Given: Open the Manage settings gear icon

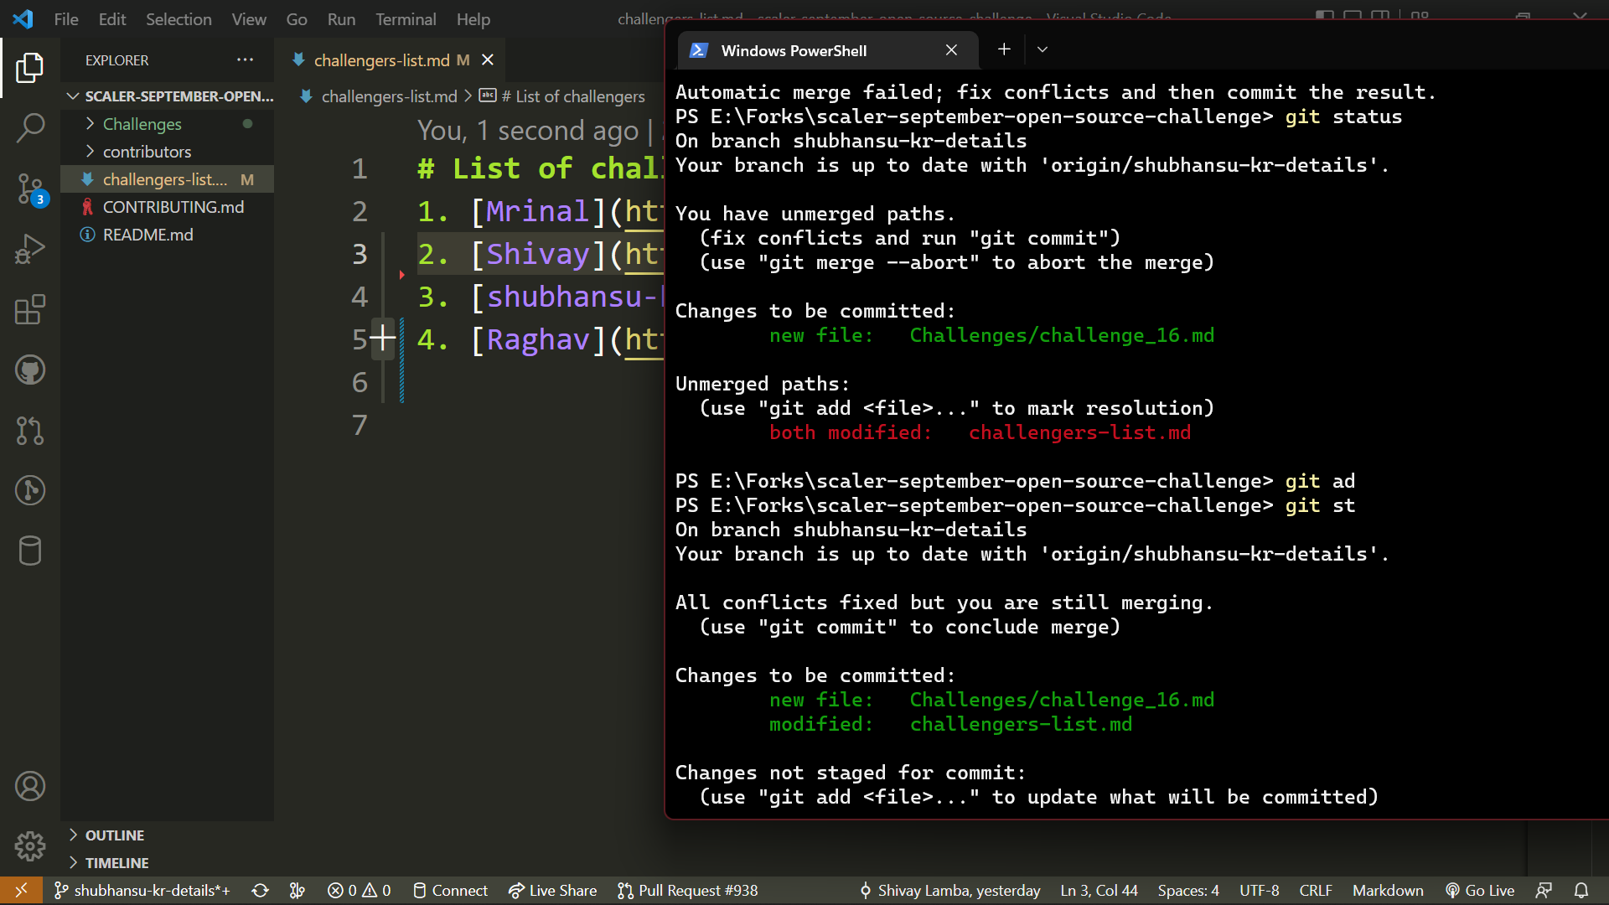Looking at the screenshot, I should [31, 846].
